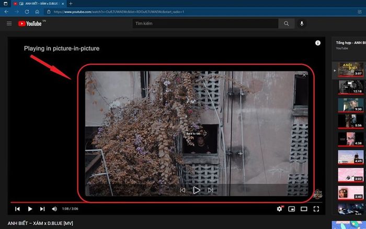Switch to theater mode

pyautogui.click(x=304, y=209)
